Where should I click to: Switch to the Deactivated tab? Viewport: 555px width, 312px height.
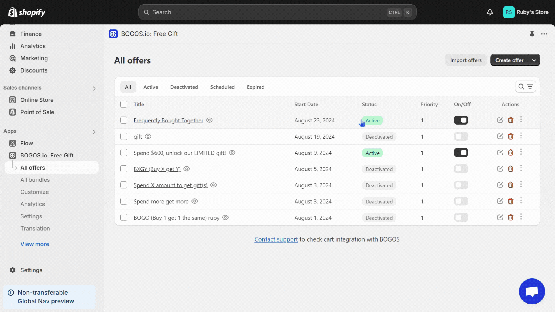184,87
